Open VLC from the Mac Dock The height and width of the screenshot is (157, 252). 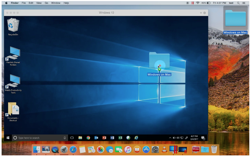(x=164, y=150)
